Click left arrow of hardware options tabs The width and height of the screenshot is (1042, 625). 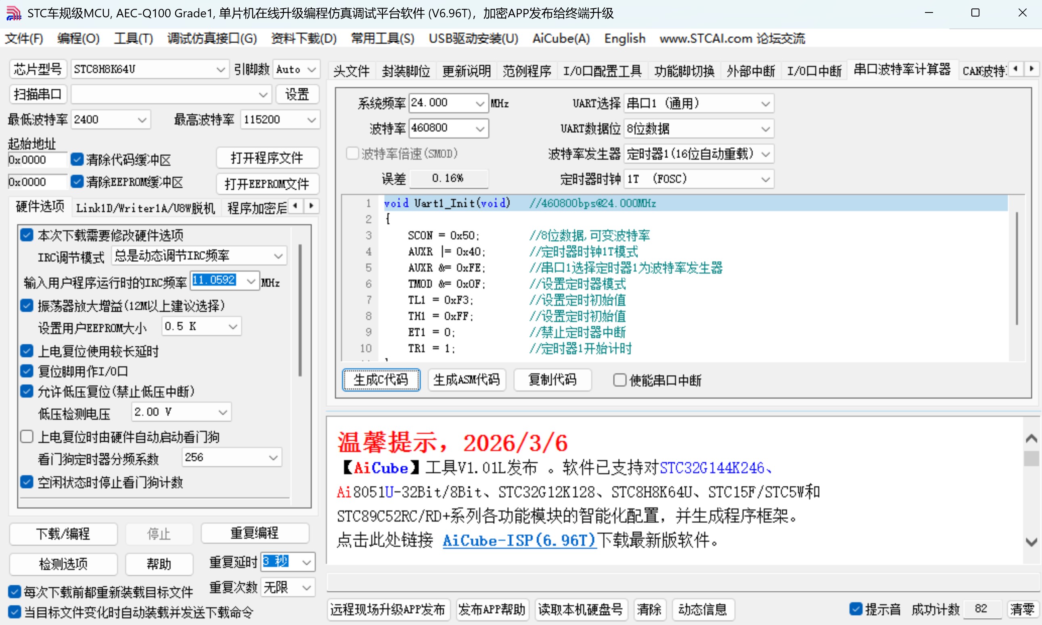coord(295,206)
